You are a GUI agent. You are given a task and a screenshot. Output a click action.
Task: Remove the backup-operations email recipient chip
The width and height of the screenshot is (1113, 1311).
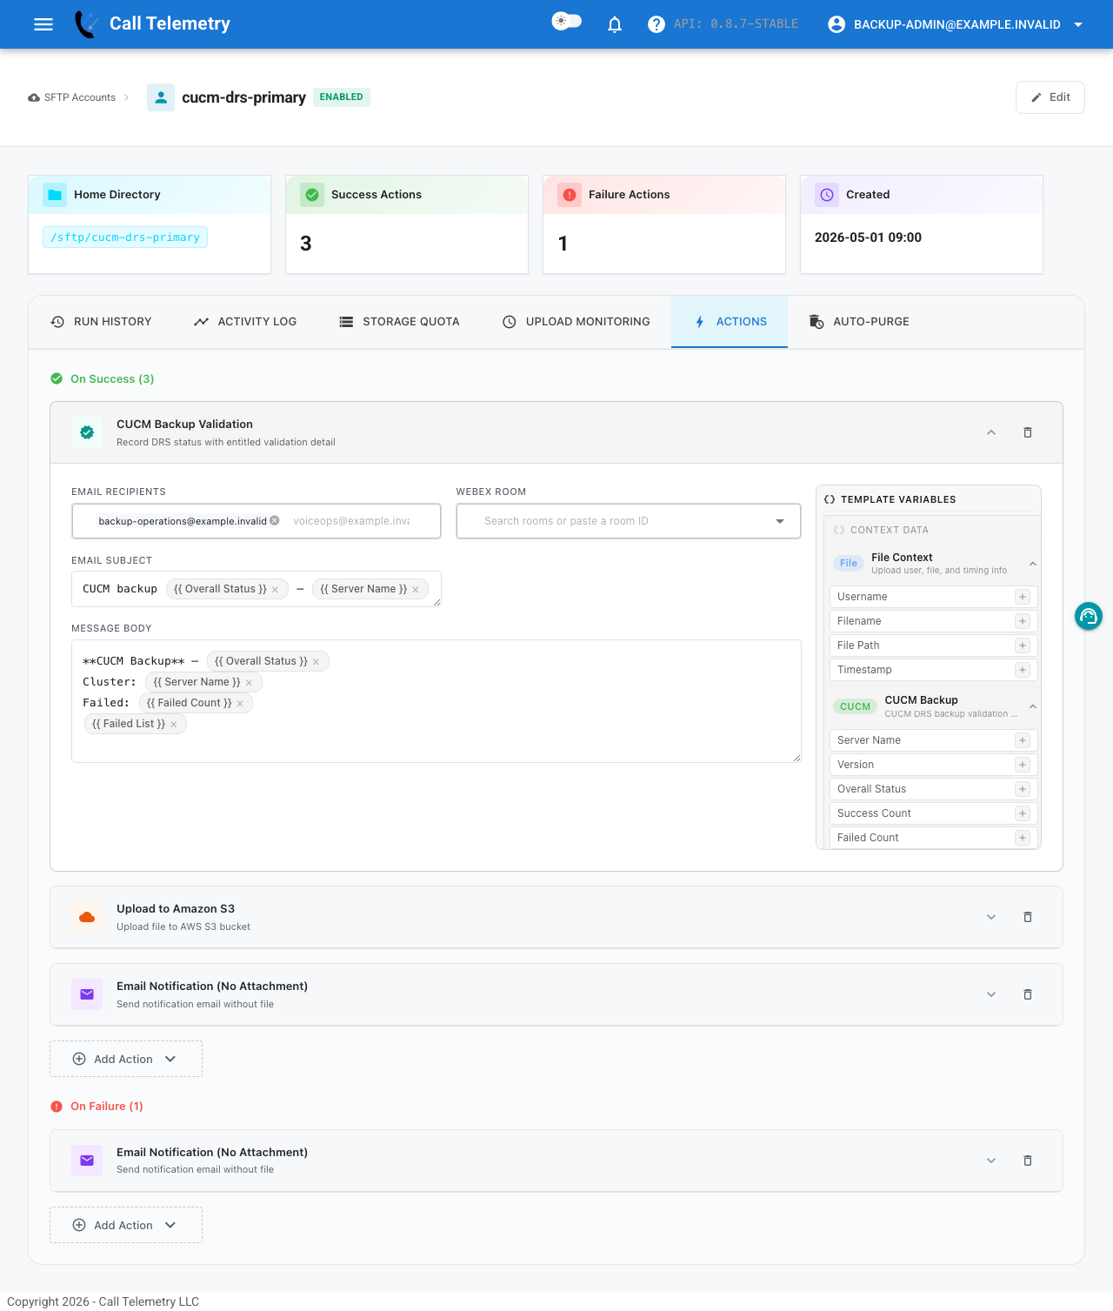pos(275,520)
